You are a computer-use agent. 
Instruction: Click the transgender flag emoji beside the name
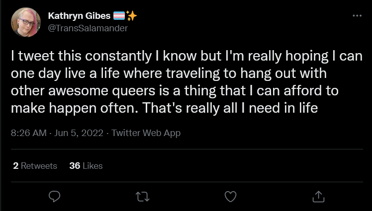point(119,16)
